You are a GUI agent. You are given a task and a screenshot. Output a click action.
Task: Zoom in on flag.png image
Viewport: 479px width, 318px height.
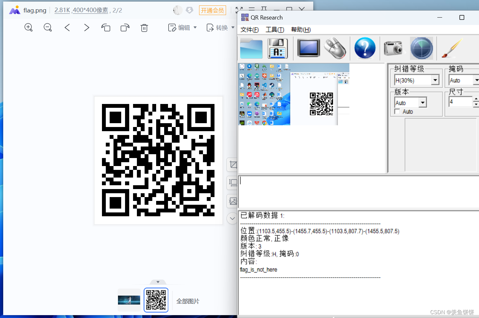tap(29, 28)
